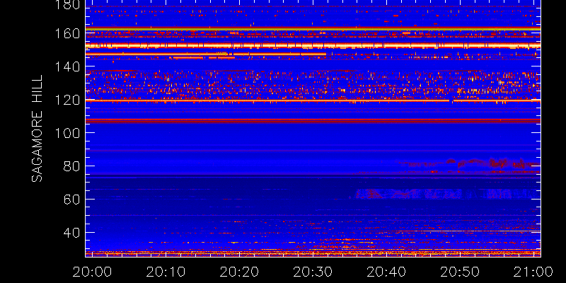Click the 20:30 time axis label

(x=313, y=272)
